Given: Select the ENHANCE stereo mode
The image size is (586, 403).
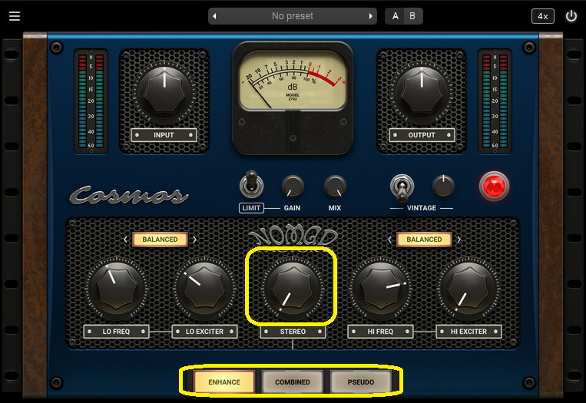Looking at the screenshot, I should [224, 382].
